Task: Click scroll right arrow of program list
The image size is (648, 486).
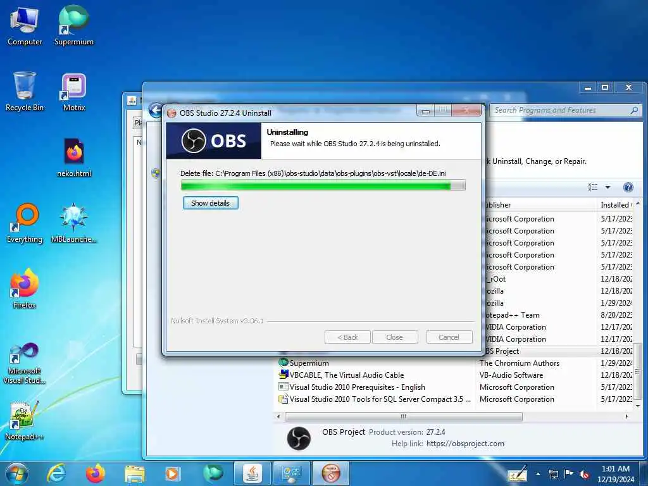Action: coord(626,416)
